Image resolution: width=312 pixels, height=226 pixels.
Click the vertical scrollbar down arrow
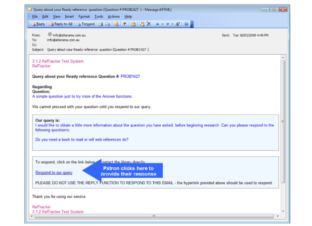(x=283, y=211)
